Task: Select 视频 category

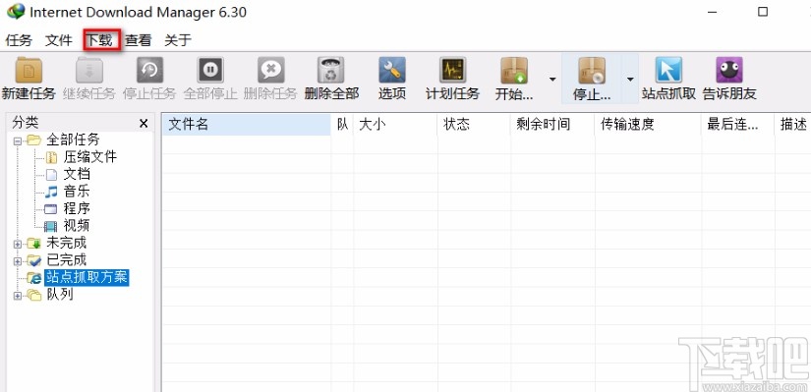Action: tap(77, 226)
